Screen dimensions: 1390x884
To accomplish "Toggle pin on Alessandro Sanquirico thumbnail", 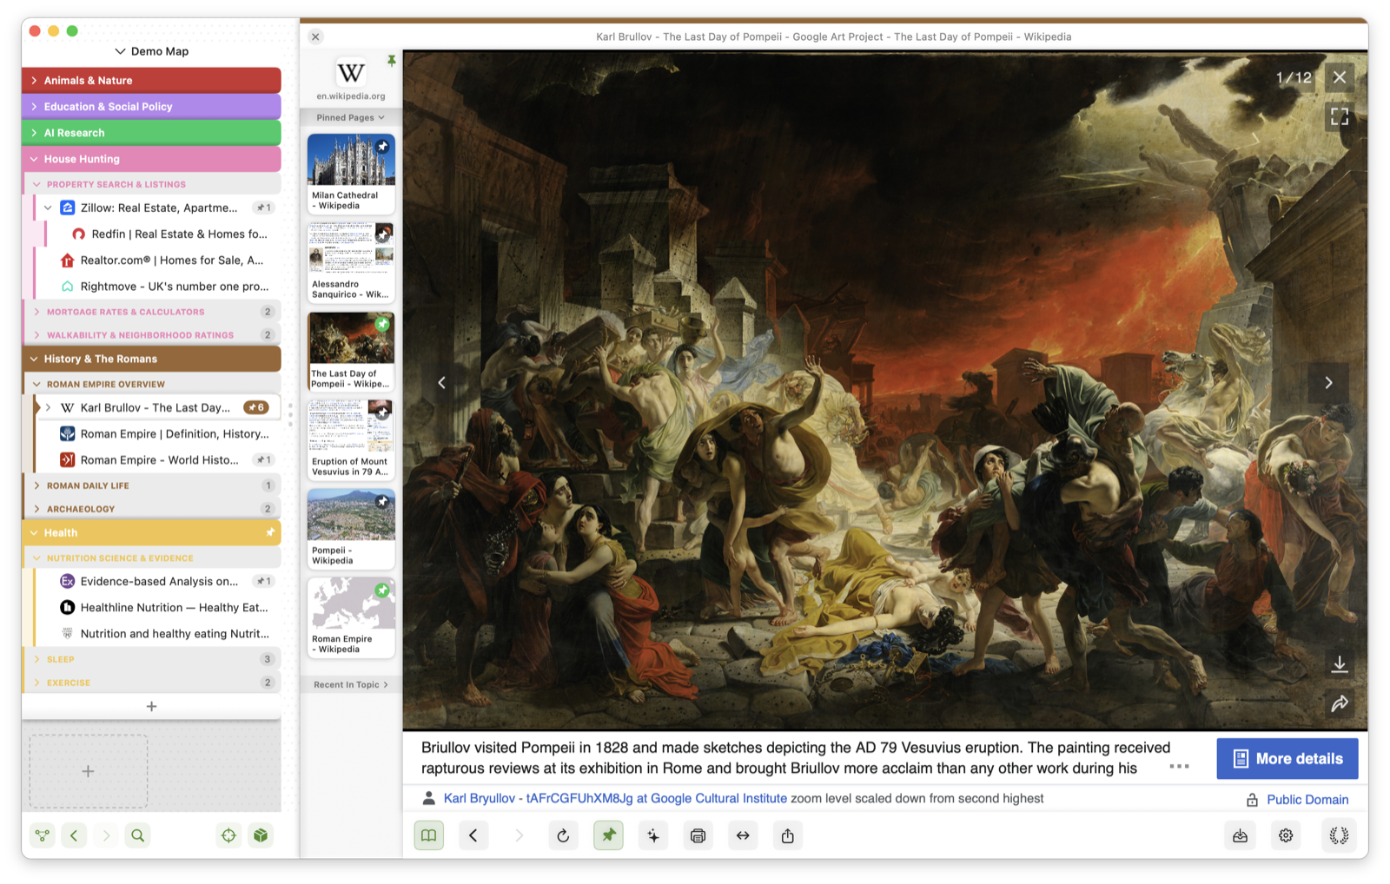I will 382,234.
